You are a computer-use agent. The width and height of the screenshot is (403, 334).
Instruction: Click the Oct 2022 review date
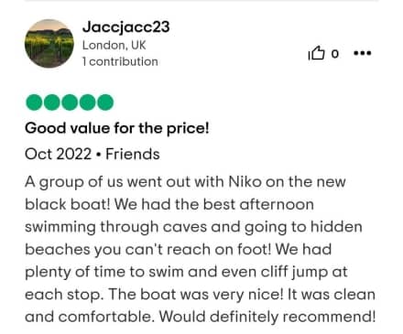(x=58, y=154)
